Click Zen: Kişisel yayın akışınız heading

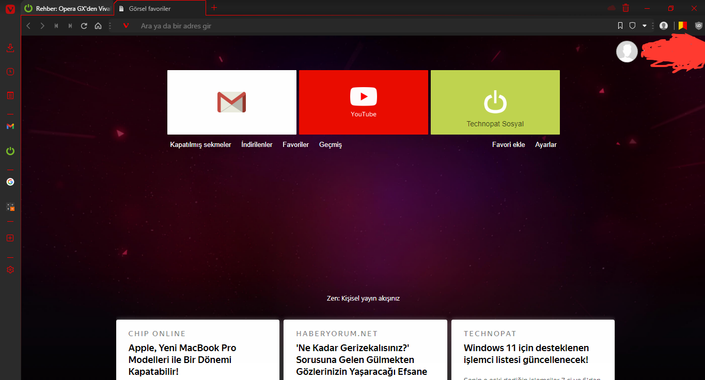click(364, 298)
